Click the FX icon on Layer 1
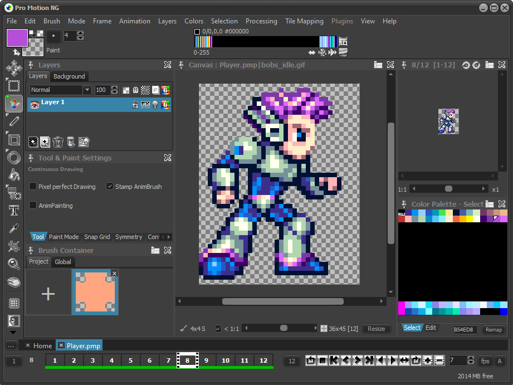The width and height of the screenshot is (513, 385). tap(145, 104)
